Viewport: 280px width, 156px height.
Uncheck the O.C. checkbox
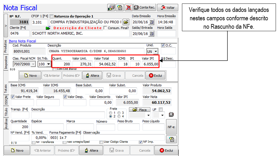click(163, 45)
